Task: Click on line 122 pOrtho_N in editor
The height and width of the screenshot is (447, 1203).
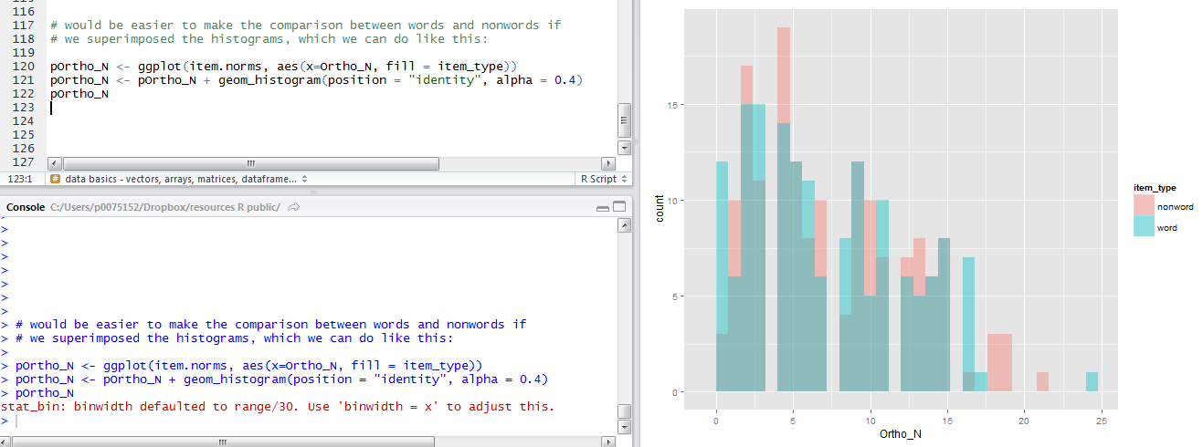Action: pyautogui.click(x=79, y=94)
